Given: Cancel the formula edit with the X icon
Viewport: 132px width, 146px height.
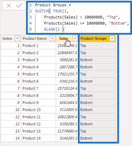Looking at the screenshot, I should click(x=9, y=6).
